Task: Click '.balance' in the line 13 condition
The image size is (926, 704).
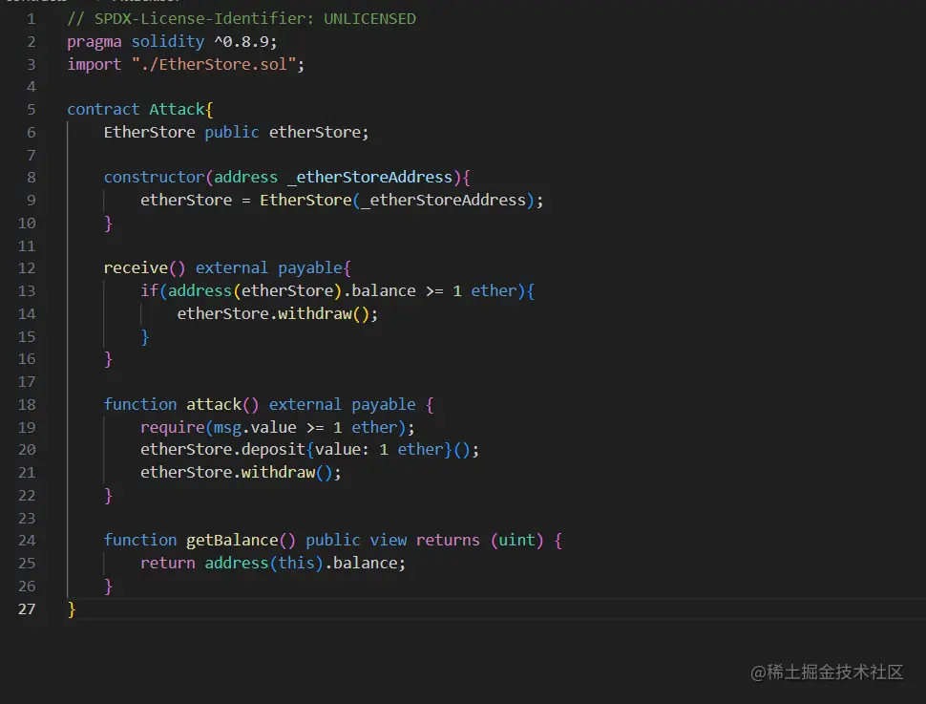Action: [x=379, y=290]
